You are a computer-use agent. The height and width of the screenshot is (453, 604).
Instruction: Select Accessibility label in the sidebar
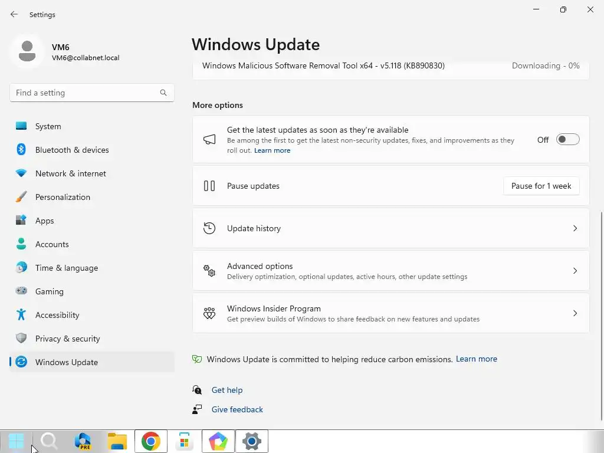pos(57,315)
